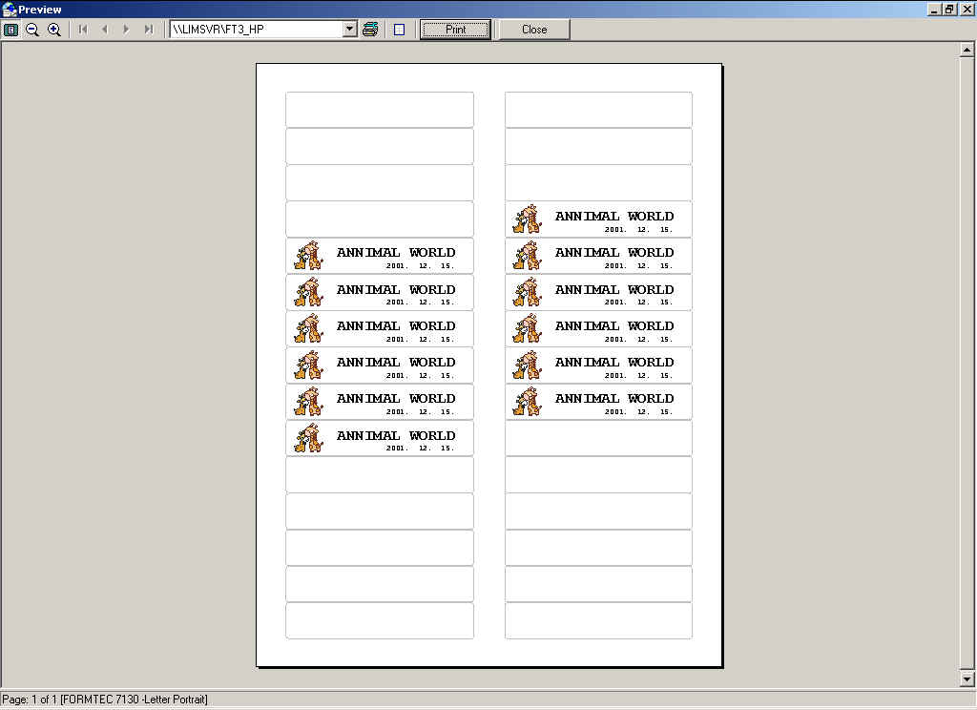Click the top-left empty label cell
977x710 pixels.
[380, 110]
